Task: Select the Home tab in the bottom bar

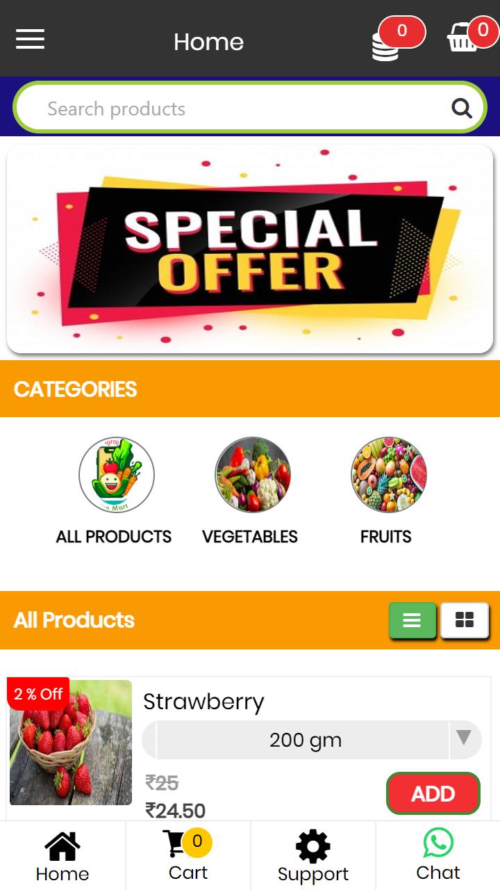Action: [62, 855]
